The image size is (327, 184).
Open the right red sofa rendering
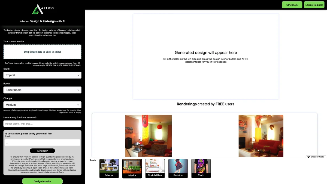261,135
